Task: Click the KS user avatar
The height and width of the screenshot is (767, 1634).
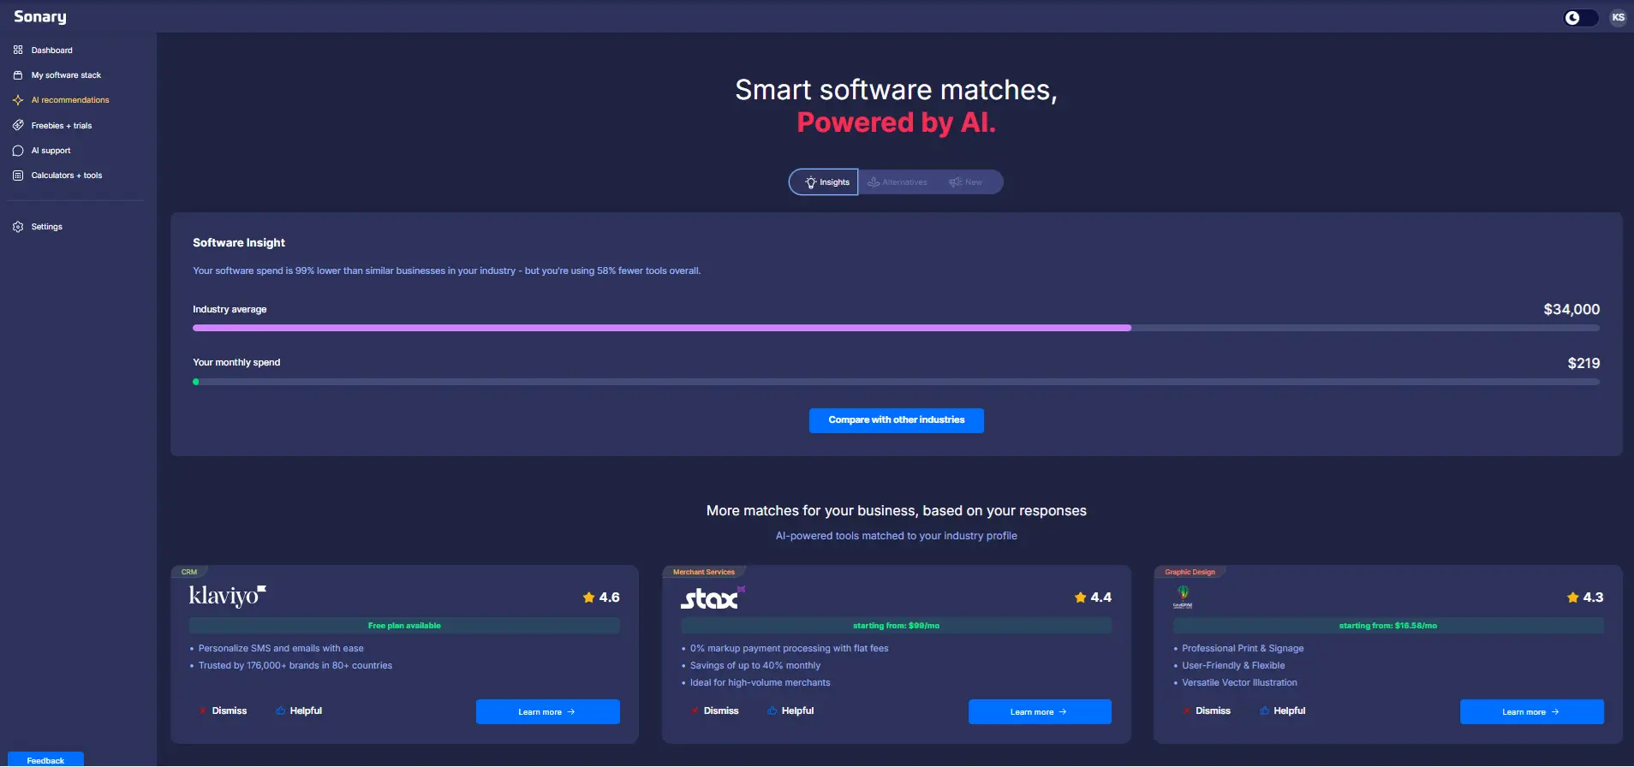Action: pos(1618,17)
